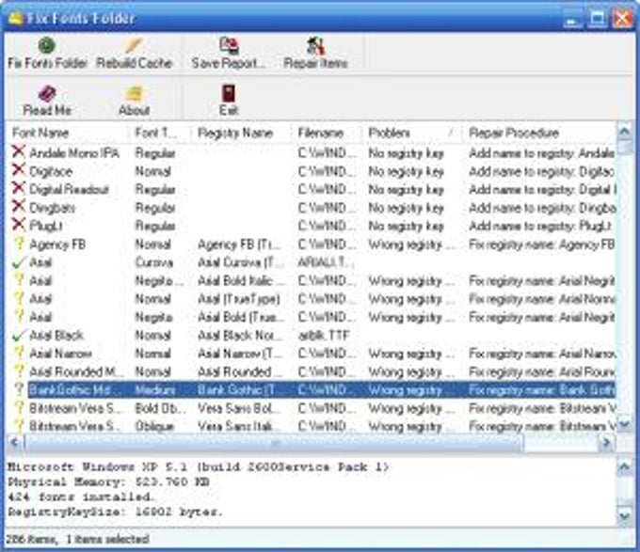Sort by Registry Name column header
This screenshot has width=640, height=552.
coord(241,133)
